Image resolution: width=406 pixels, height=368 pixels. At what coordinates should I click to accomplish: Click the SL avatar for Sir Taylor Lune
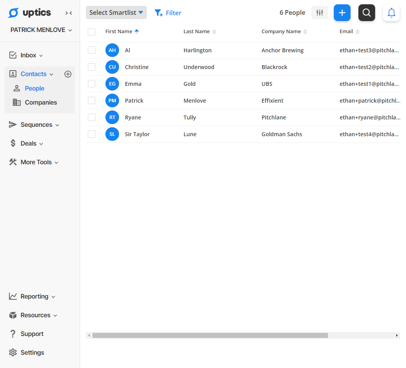click(112, 134)
